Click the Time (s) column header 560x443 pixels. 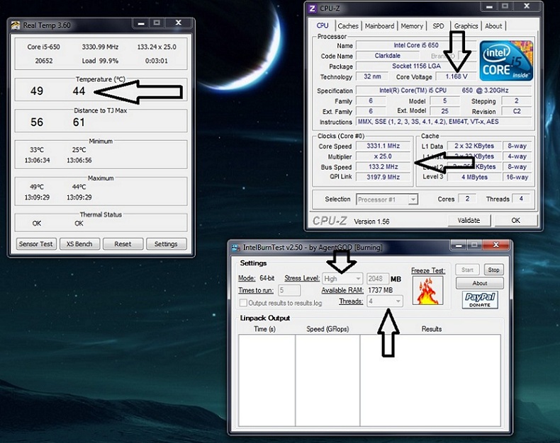pos(264,329)
